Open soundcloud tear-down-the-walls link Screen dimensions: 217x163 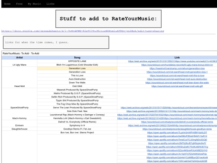[177, 83]
